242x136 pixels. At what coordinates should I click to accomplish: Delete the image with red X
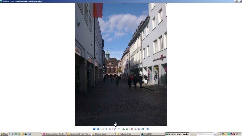pyautogui.click(x=132, y=129)
